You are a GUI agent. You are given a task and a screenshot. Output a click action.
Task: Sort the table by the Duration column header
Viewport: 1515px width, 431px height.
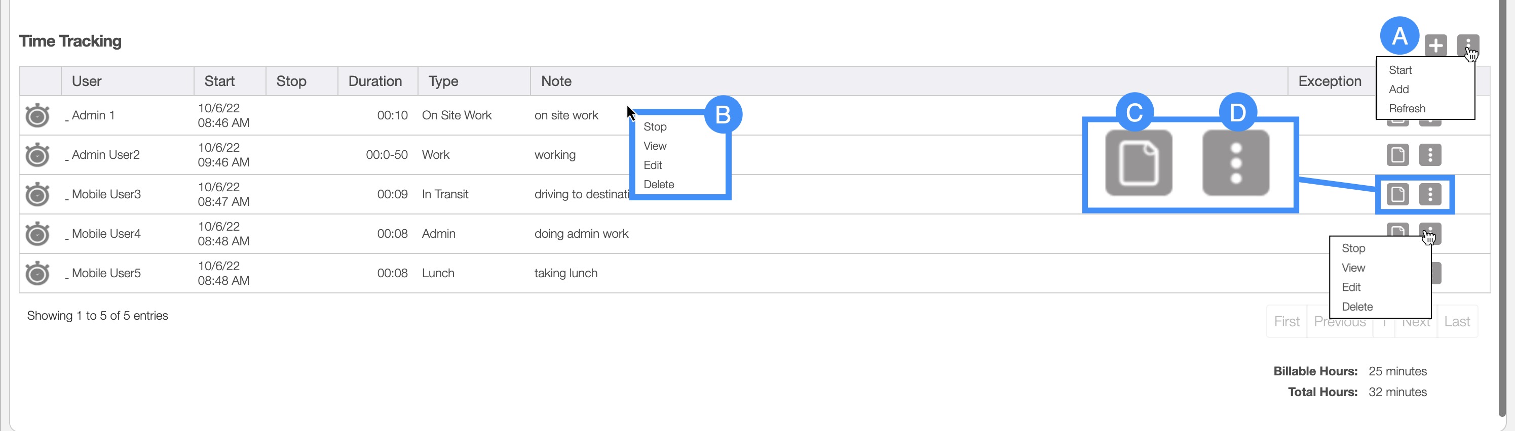coord(374,81)
